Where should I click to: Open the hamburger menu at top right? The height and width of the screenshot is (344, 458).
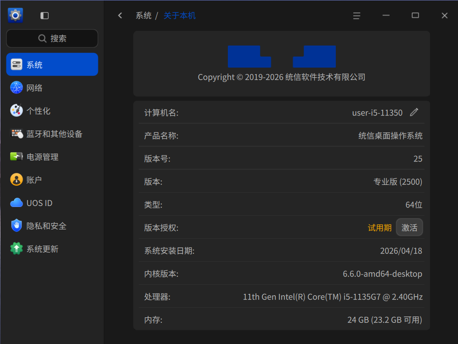coord(356,15)
